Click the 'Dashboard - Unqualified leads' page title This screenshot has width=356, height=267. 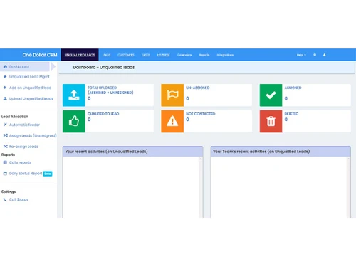tap(104, 68)
